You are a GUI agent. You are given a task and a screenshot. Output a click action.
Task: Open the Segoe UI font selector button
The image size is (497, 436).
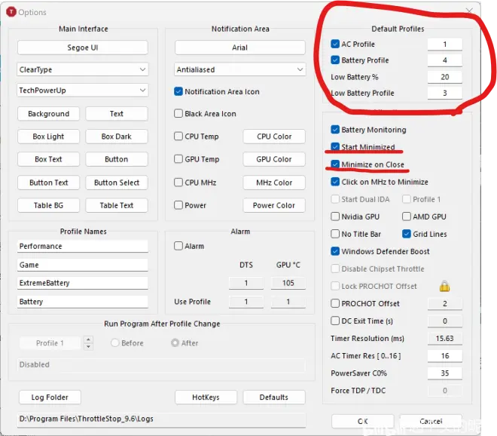83,48
